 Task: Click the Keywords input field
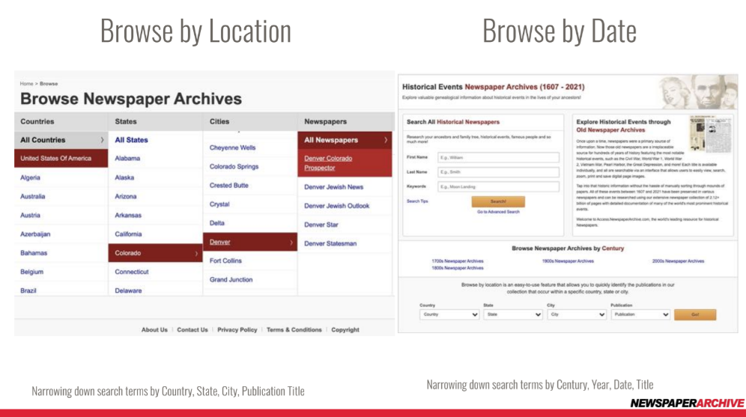coord(498,186)
